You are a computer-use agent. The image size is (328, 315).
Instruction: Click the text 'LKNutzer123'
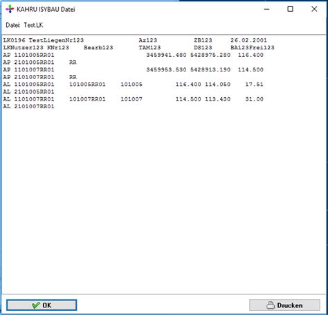24,48
